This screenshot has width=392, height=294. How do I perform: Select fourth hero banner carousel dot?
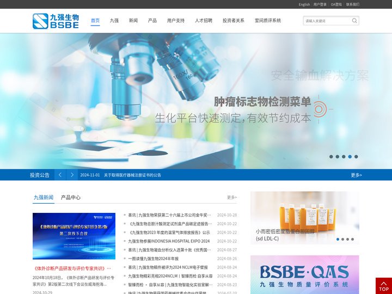tap(350, 156)
